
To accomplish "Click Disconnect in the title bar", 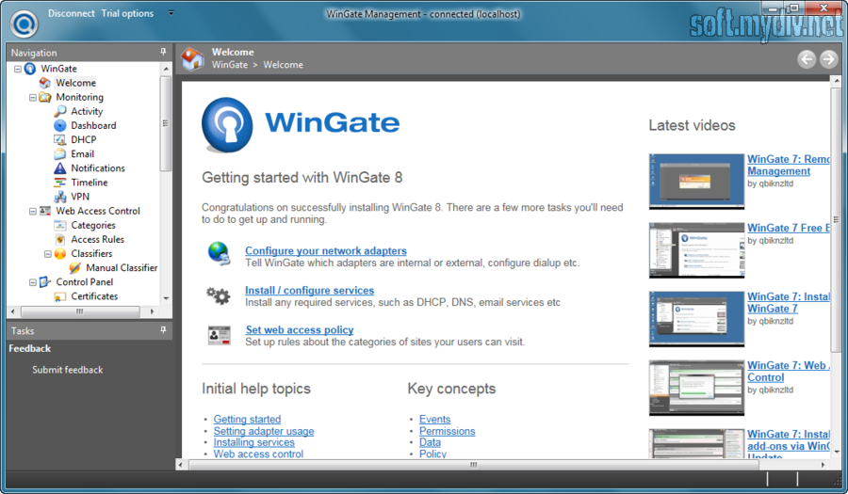I will click(71, 13).
